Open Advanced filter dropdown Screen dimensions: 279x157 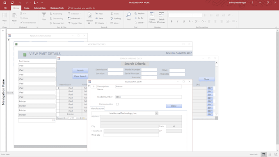(75, 18)
